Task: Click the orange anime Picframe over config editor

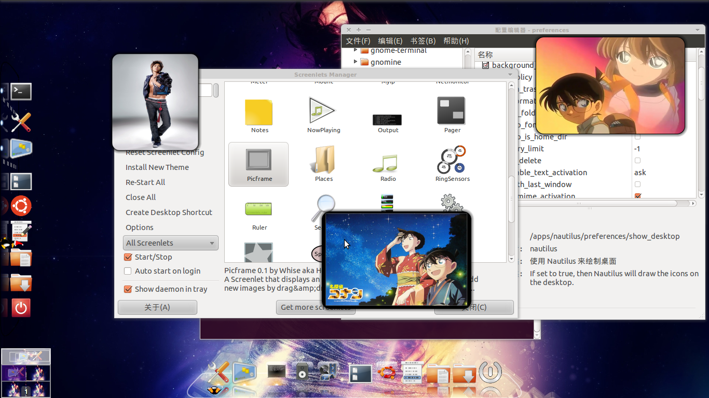Action: click(610, 85)
